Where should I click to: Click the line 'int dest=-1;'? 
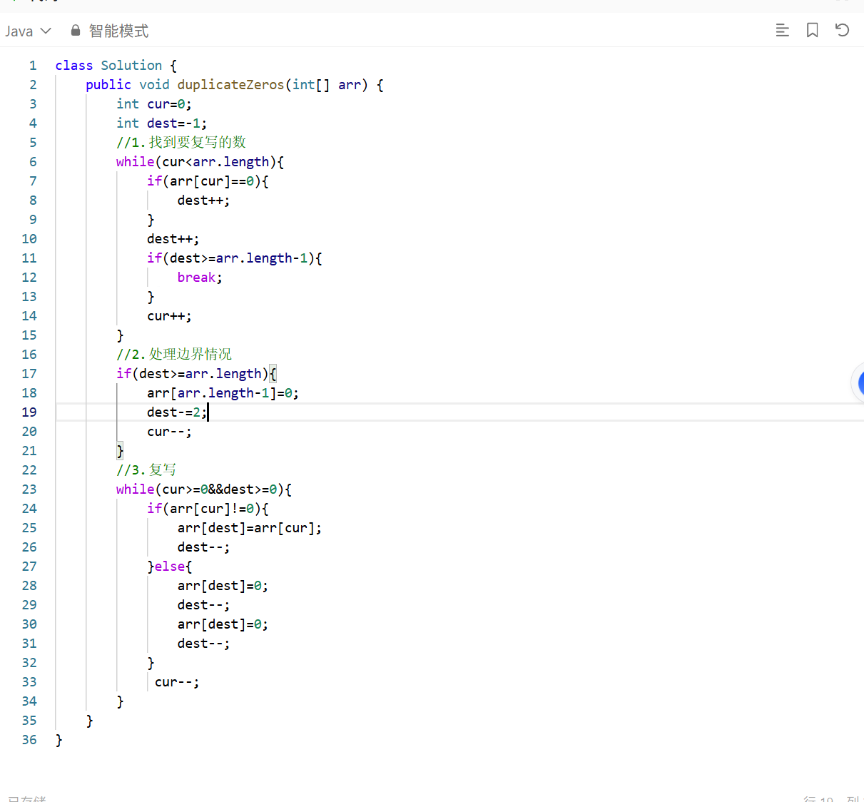162,123
